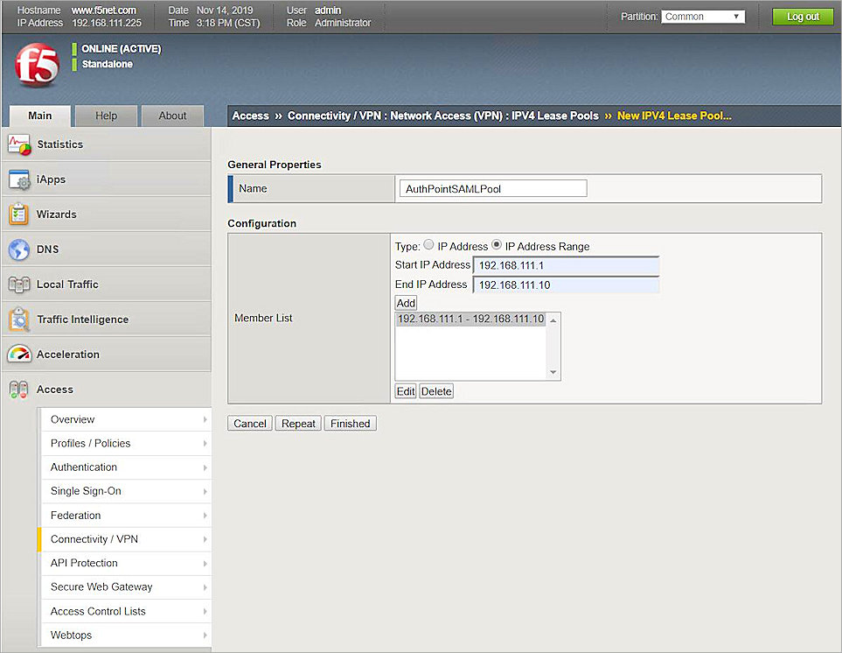Open the About tab
This screenshot has height=653, width=842.
click(172, 115)
